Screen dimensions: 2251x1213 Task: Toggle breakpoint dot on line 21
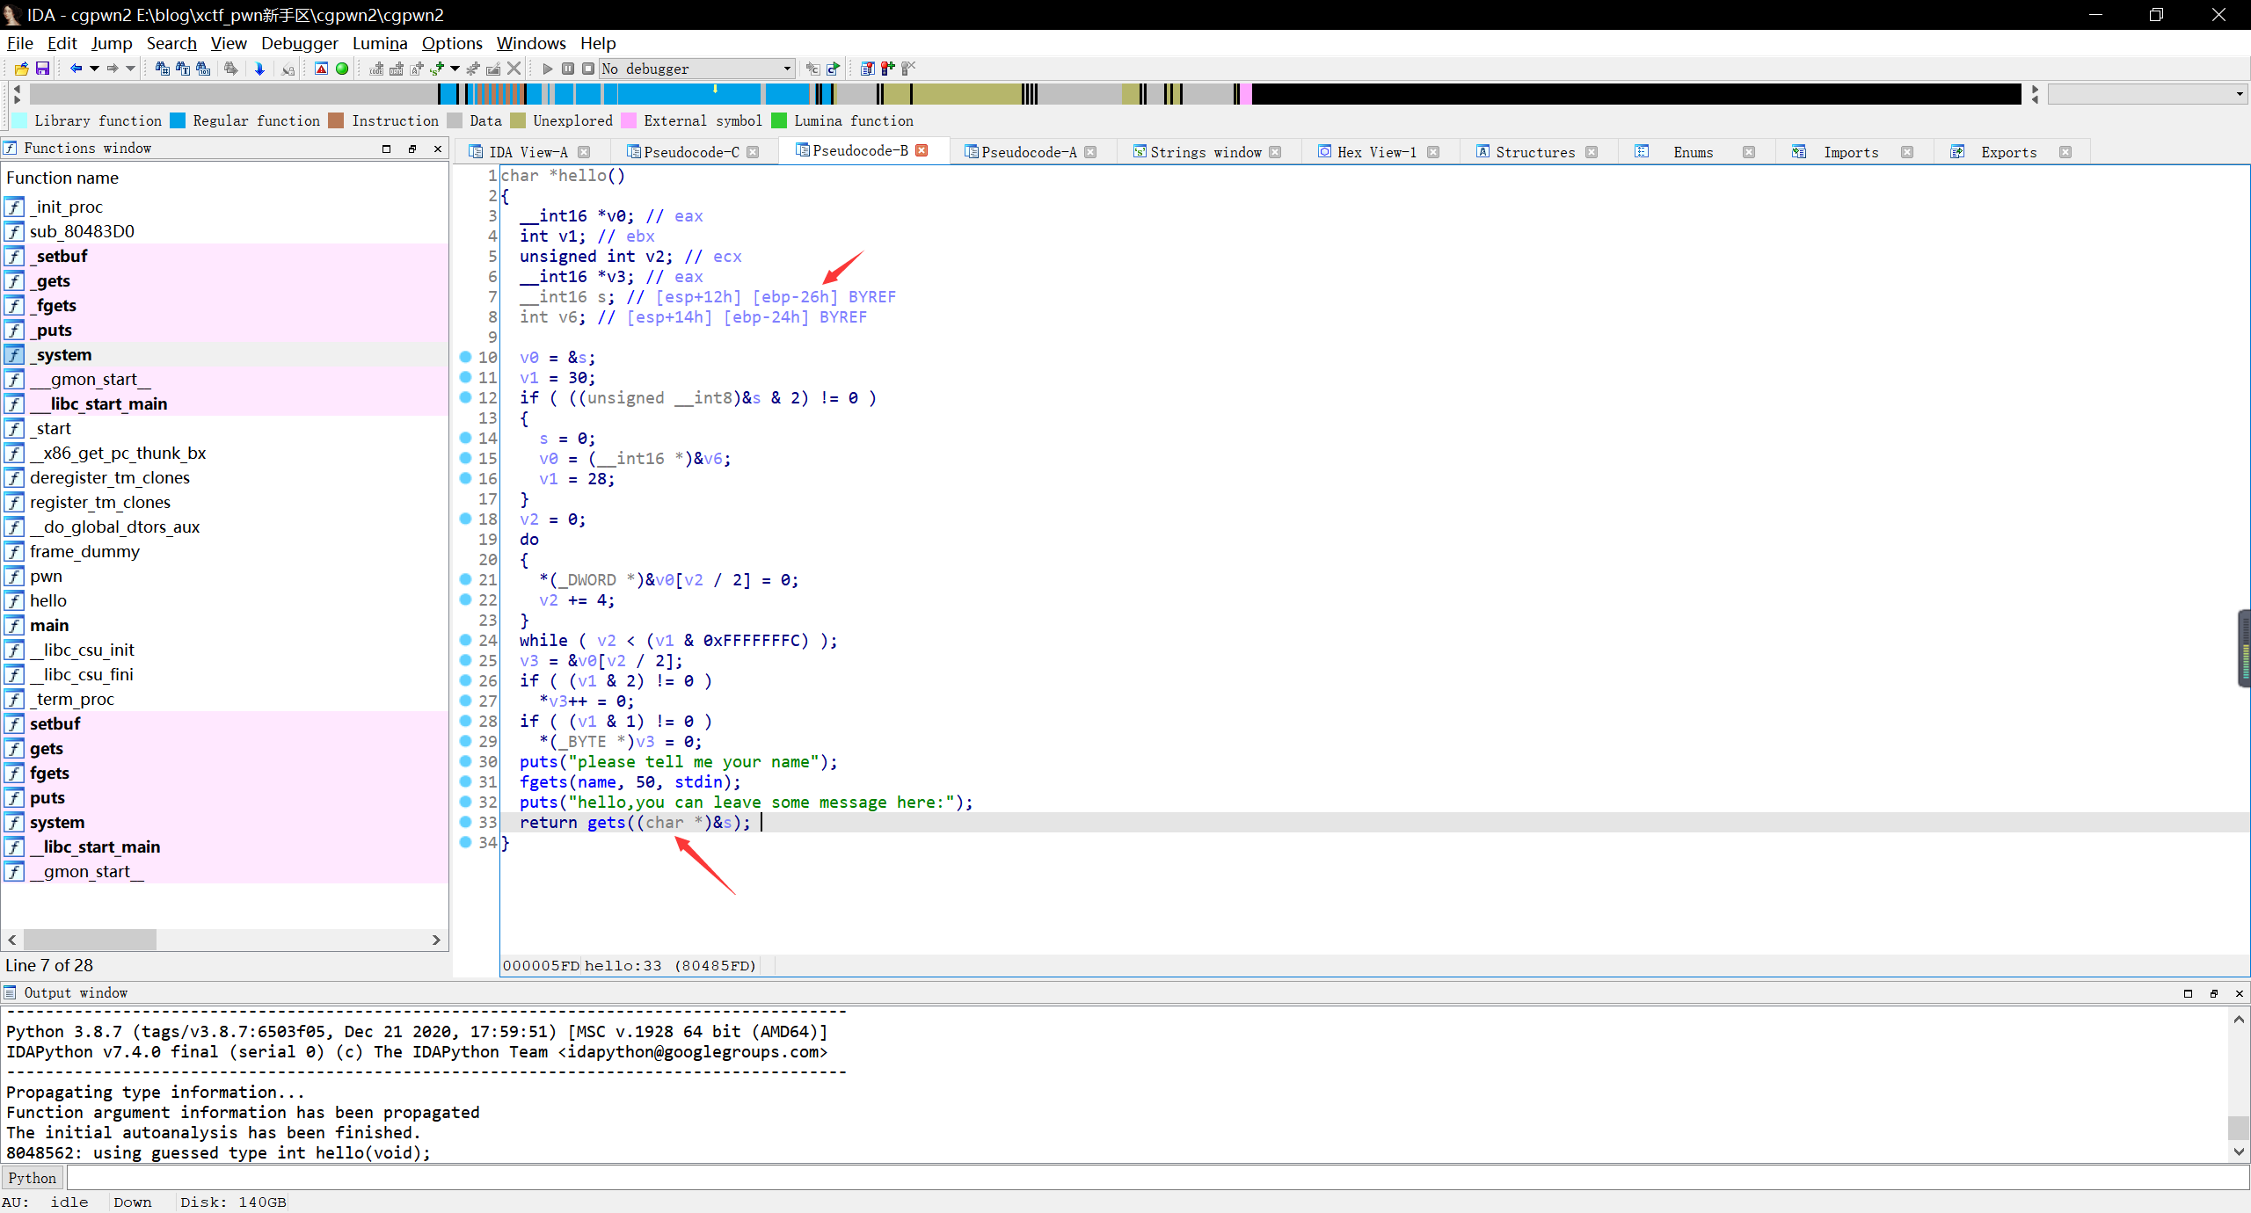pyautogui.click(x=465, y=579)
